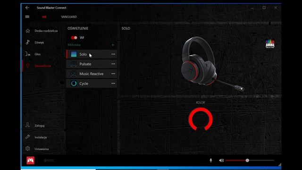Screen dimensions: 302x170
Task: Pick a color on the red ring
Action: (201, 110)
